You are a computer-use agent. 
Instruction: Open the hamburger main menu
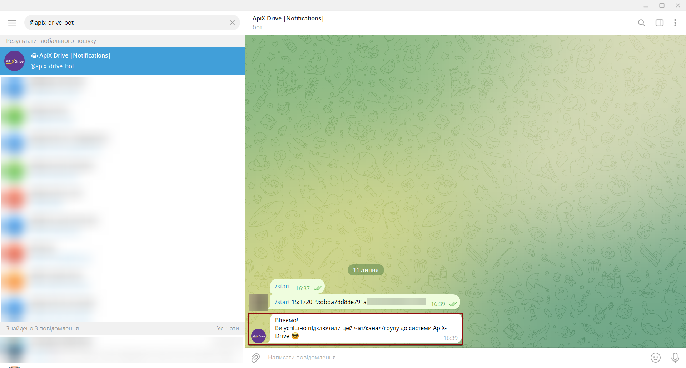pos(12,23)
